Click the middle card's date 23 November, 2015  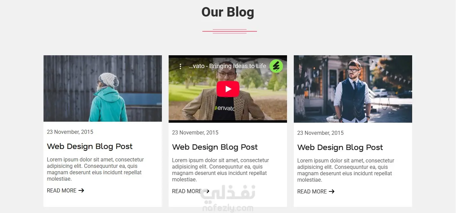[x=195, y=132]
